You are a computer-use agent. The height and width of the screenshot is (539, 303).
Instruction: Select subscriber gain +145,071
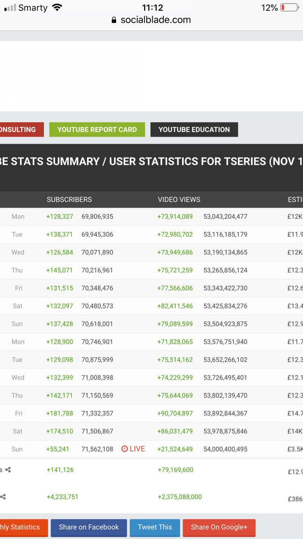point(60,270)
